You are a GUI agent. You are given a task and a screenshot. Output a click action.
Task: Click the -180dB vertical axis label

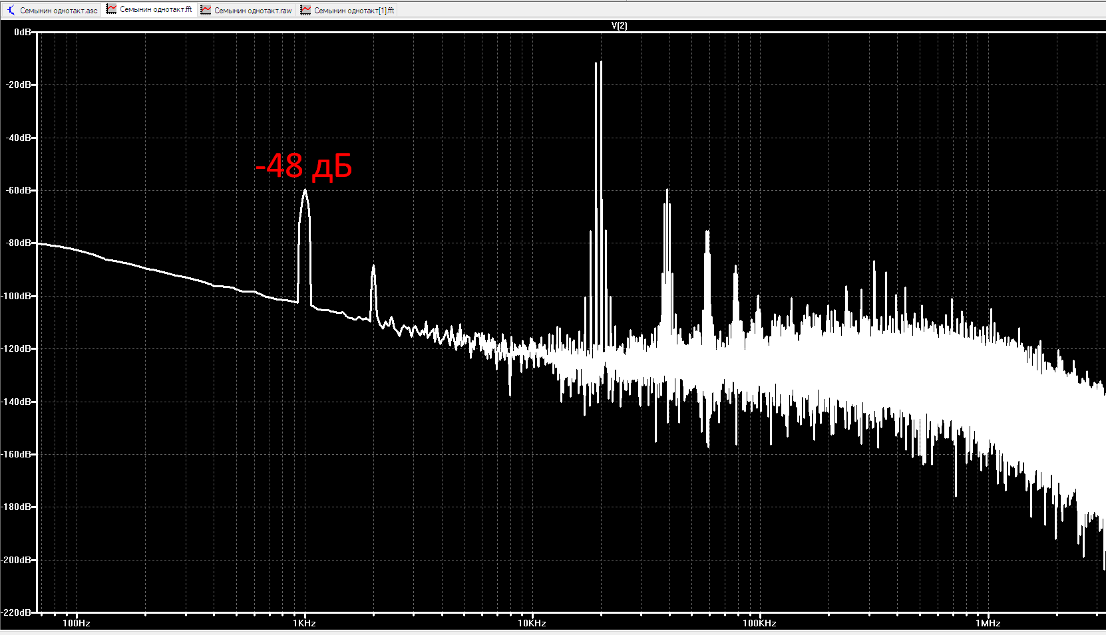16,507
